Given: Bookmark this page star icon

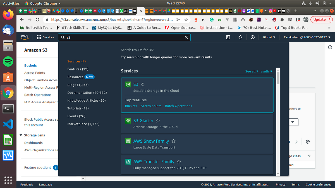Looking at the screenshot, I should coord(186,20).
